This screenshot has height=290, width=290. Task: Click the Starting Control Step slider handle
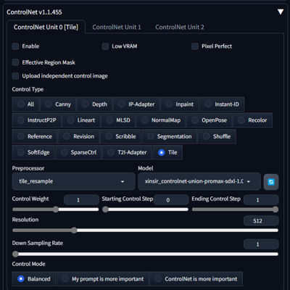click(105, 210)
